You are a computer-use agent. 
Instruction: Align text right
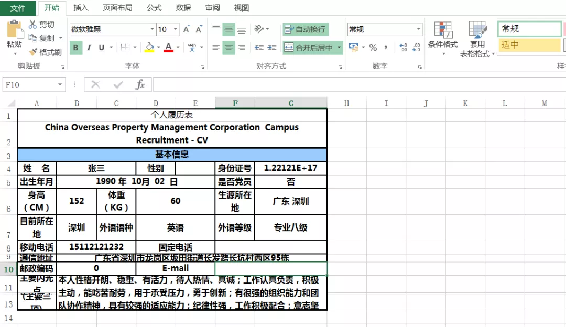[242, 47]
